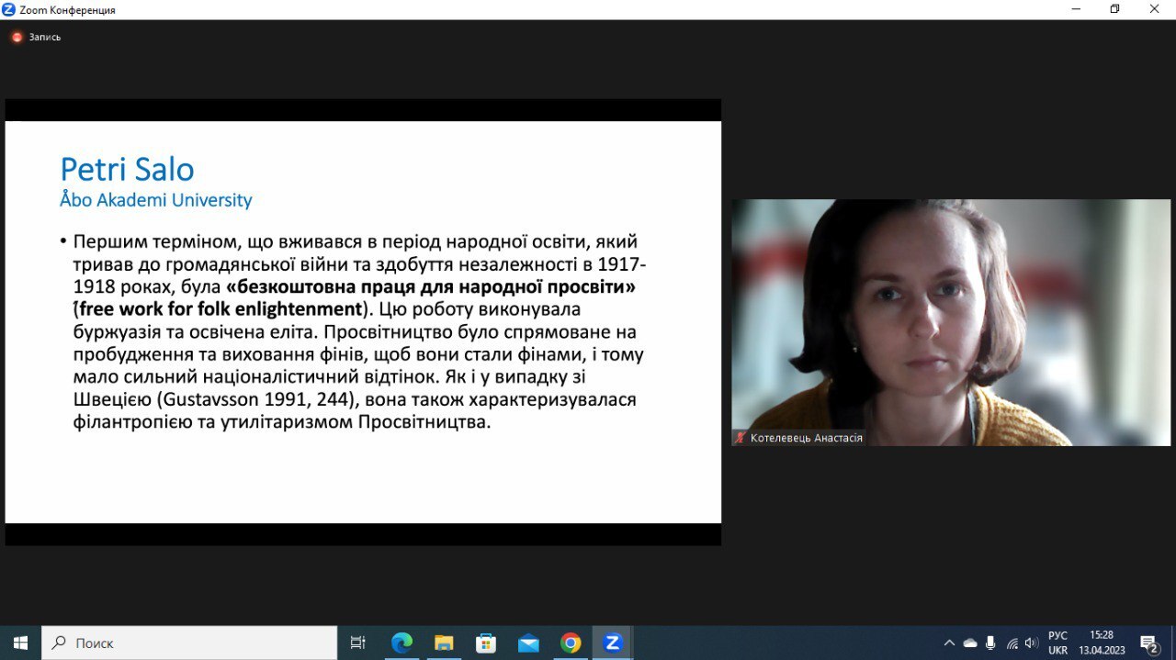1176x660 pixels.
Task: Open Task View on the taskbar
Action: [358, 643]
